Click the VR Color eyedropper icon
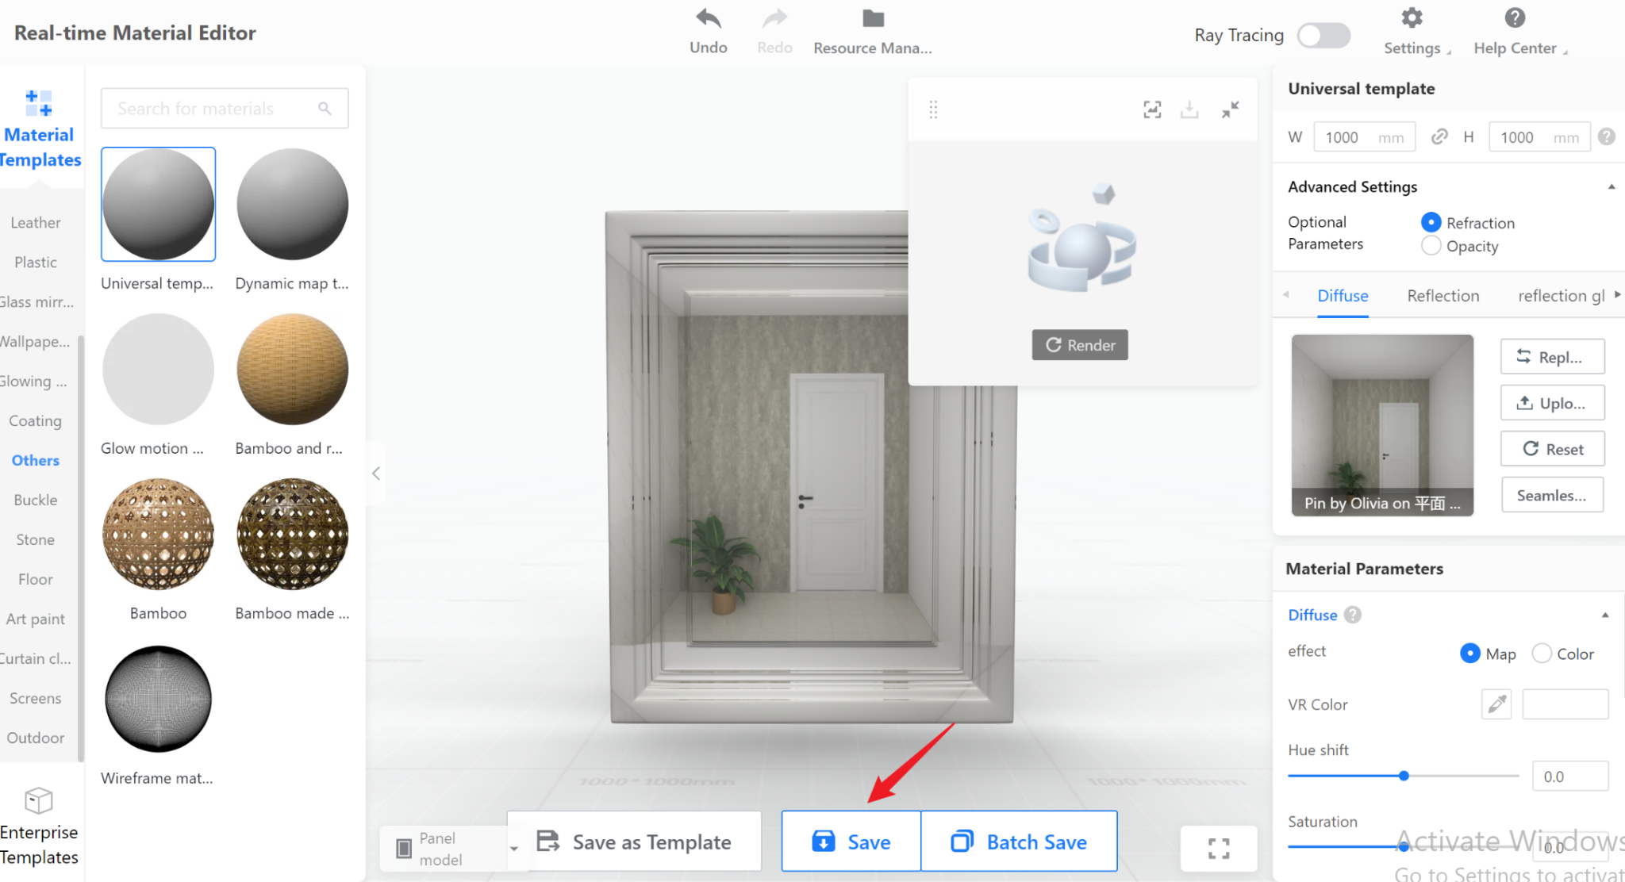 pos(1496,704)
